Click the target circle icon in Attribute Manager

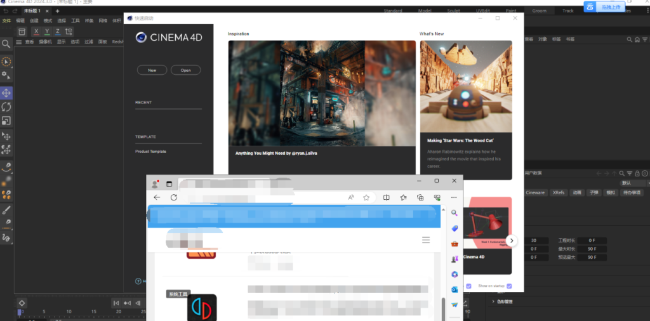[x=645, y=174]
